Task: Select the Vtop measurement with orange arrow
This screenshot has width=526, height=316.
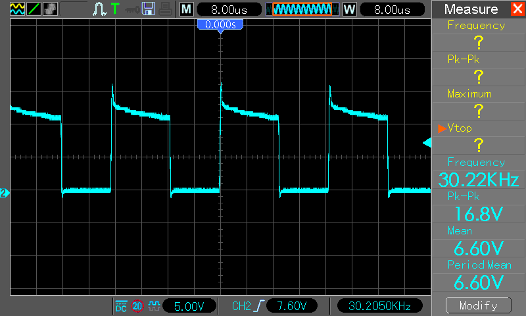Action: tap(479, 128)
